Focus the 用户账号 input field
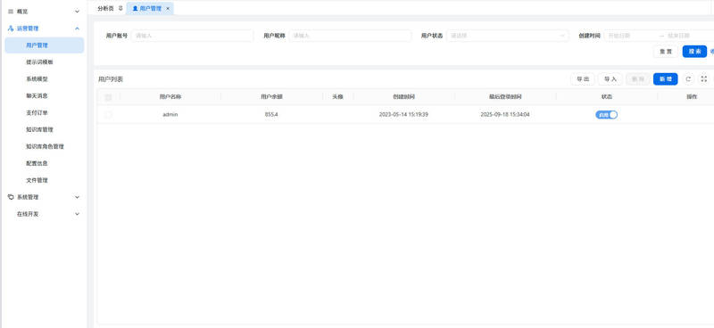 click(192, 36)
